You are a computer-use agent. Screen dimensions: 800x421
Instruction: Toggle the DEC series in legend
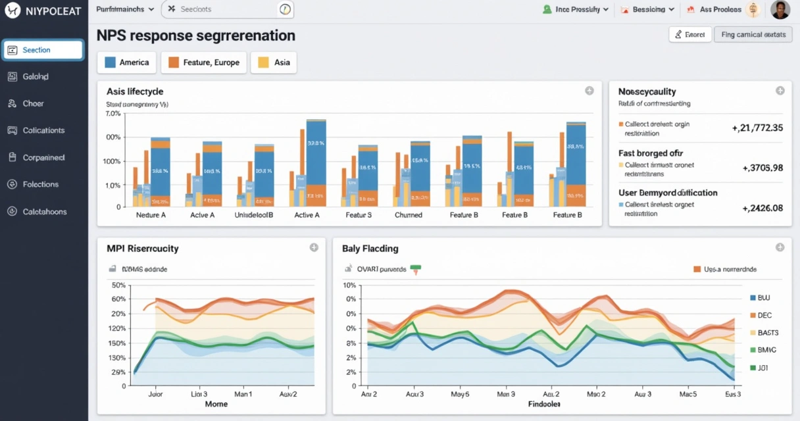click(761, 315)
